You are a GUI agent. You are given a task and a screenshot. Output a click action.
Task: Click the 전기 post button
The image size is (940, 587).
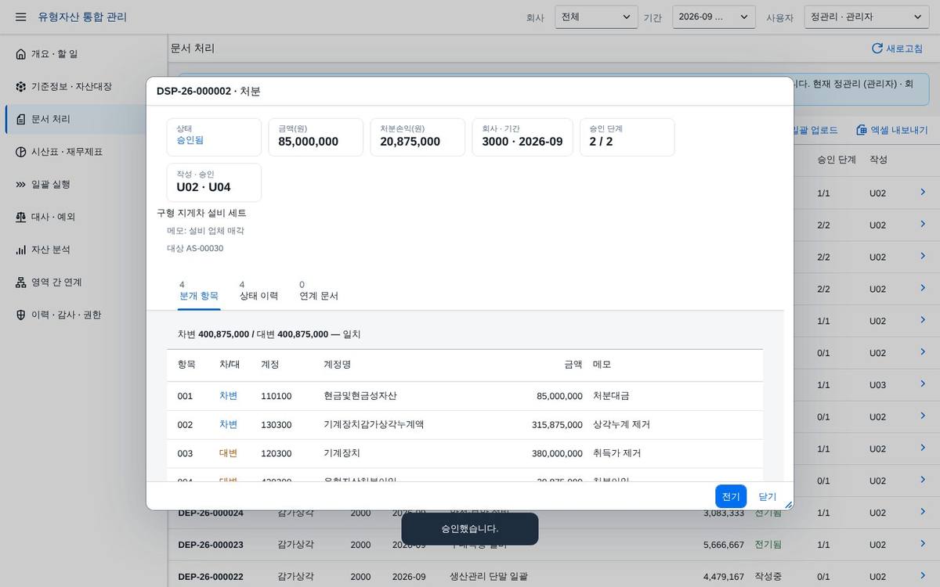coord(731,496)
